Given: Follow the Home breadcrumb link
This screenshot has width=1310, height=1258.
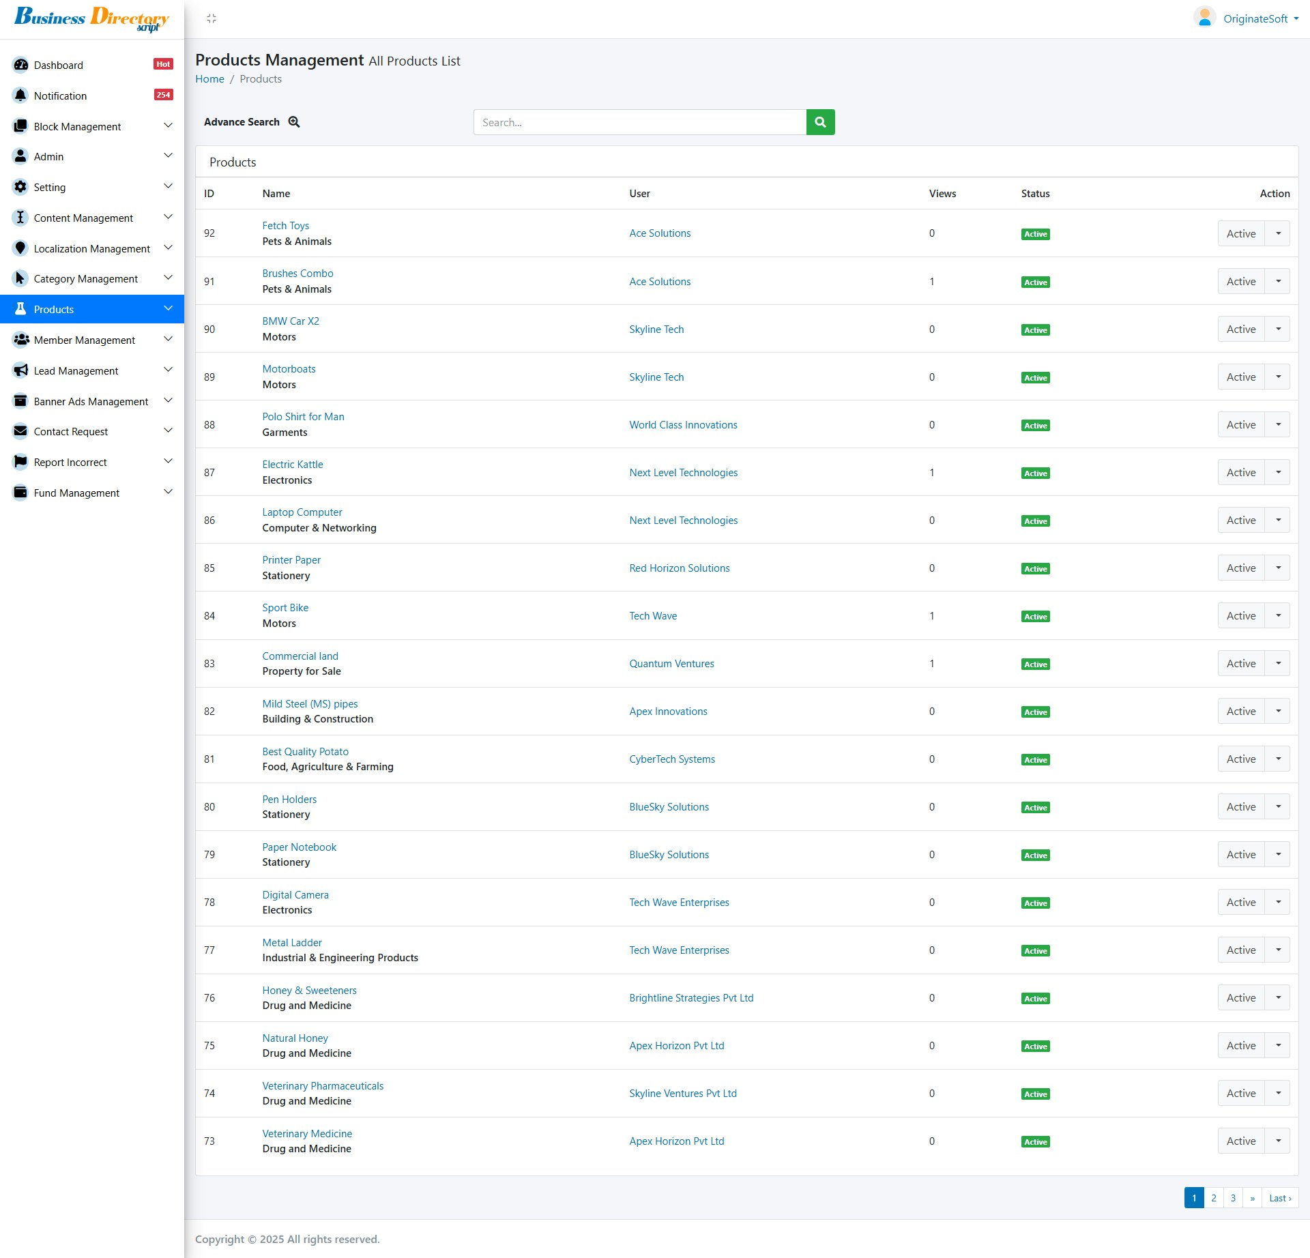Looking at the screenshot, I should tap(209, 78).
